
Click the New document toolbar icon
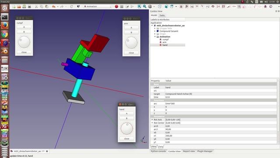click(14, 7)
